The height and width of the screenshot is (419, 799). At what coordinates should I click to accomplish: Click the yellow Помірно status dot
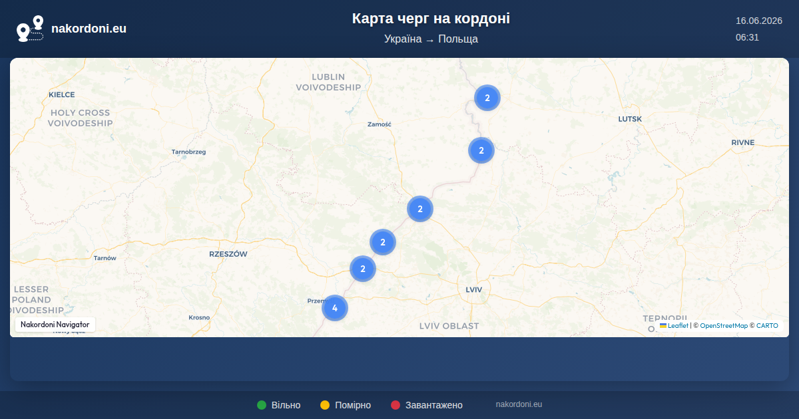325,405
